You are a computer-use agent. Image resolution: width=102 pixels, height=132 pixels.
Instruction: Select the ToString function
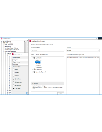tap(38, 65)
